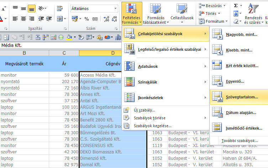
Task: Click the insert row toolbar icon
Action: (x=38, y=37)
